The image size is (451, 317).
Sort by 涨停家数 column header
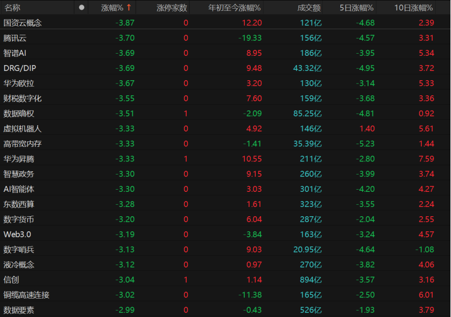tap(171, 8)
